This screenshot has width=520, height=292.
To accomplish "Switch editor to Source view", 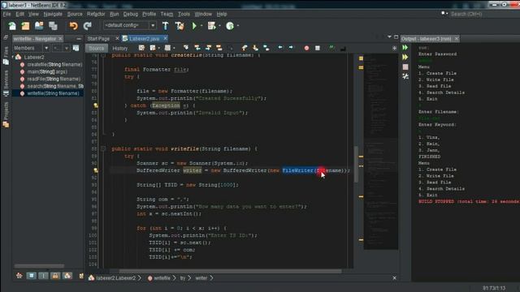I will [97, 49].
